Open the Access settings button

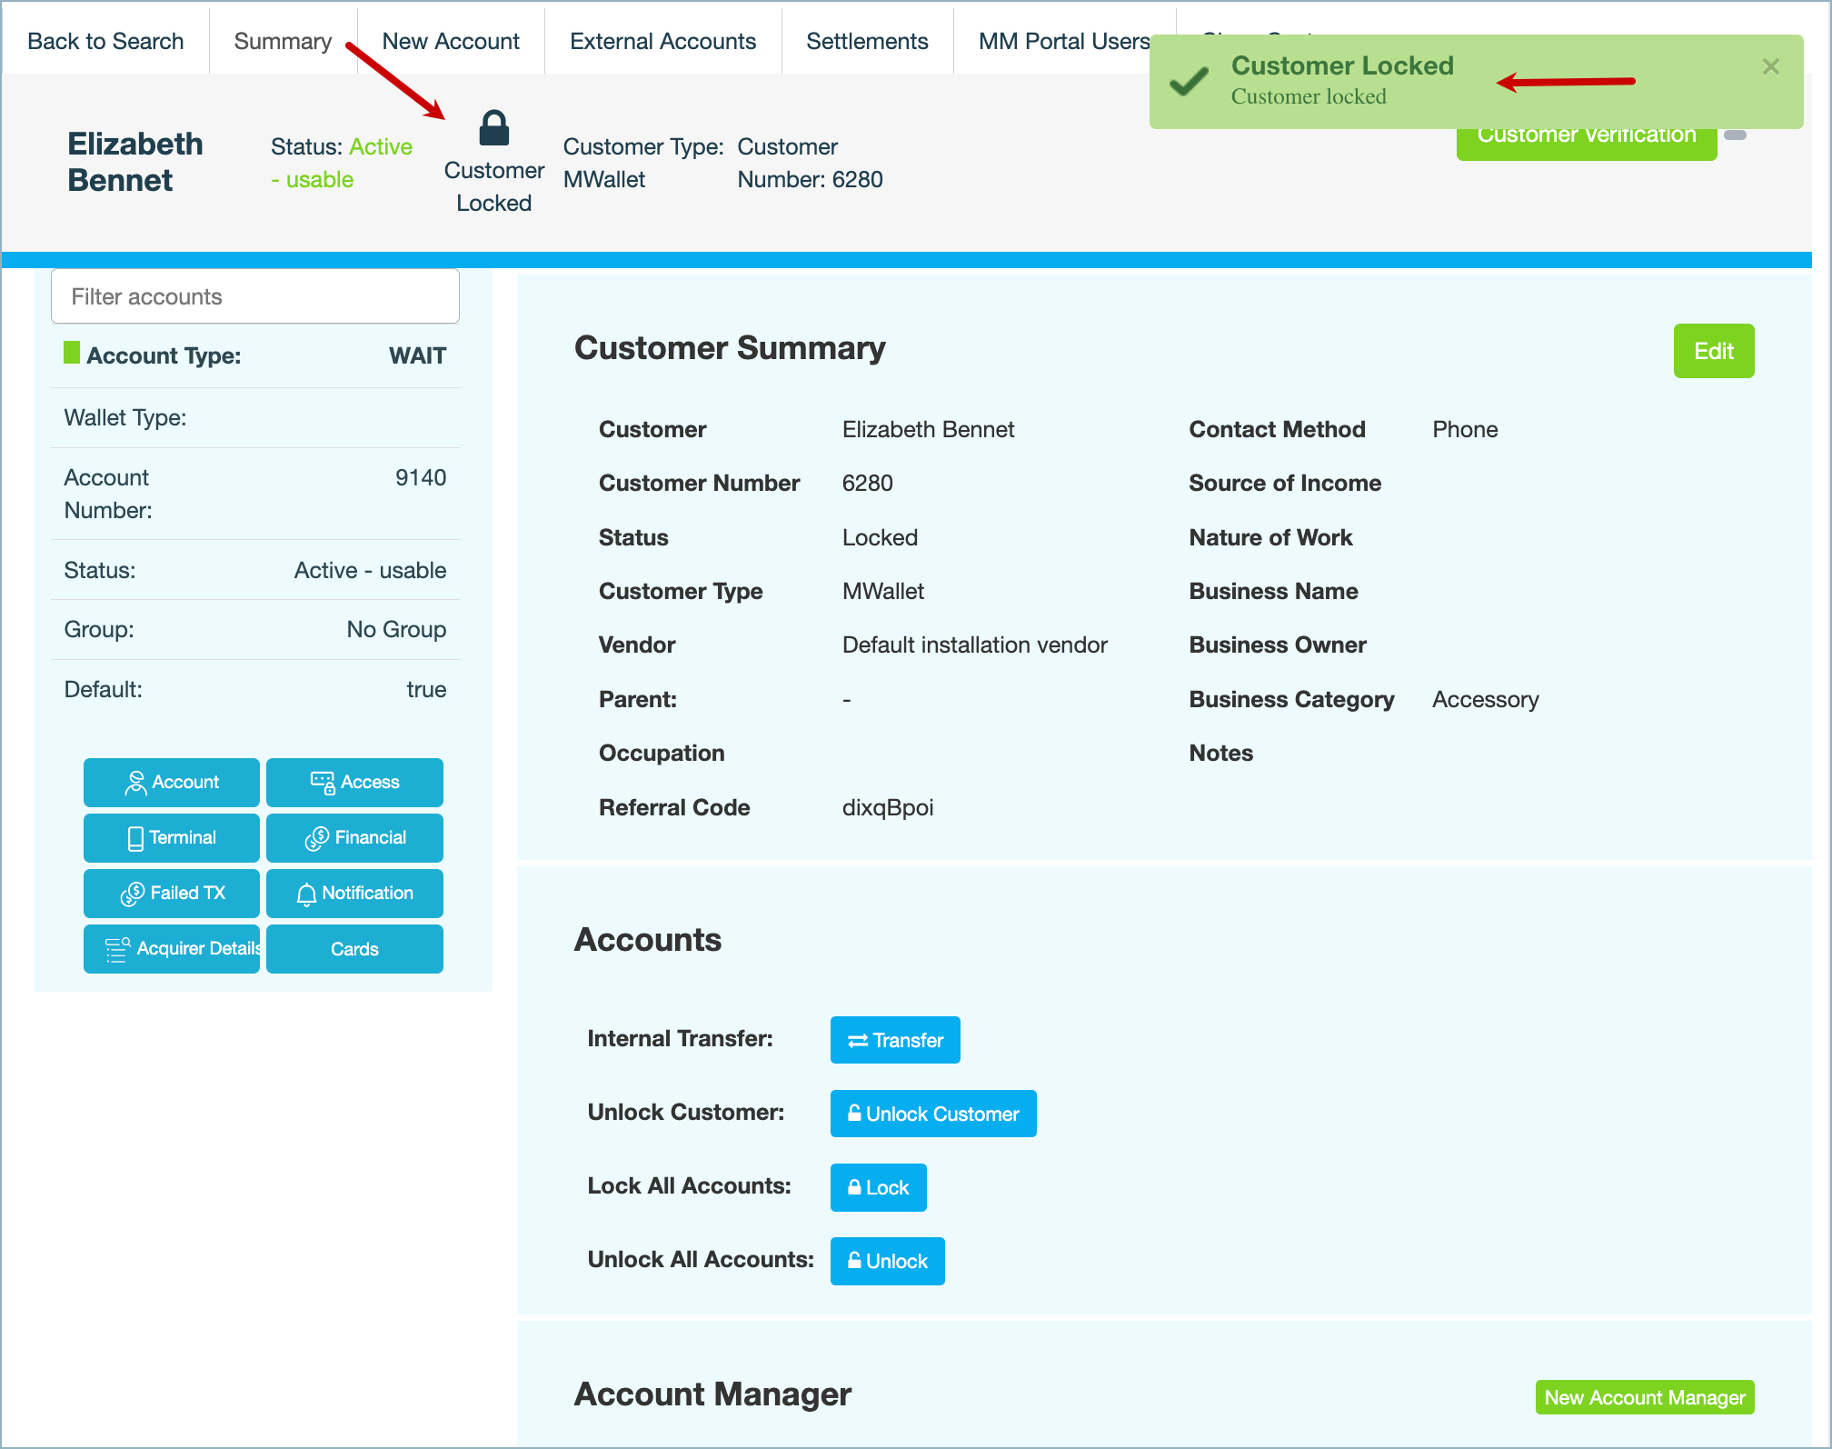click(x=354, y=783)
